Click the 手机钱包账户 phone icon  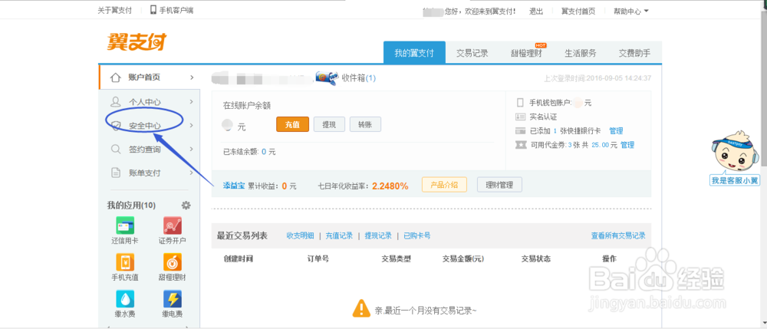[x=520, y=104]
